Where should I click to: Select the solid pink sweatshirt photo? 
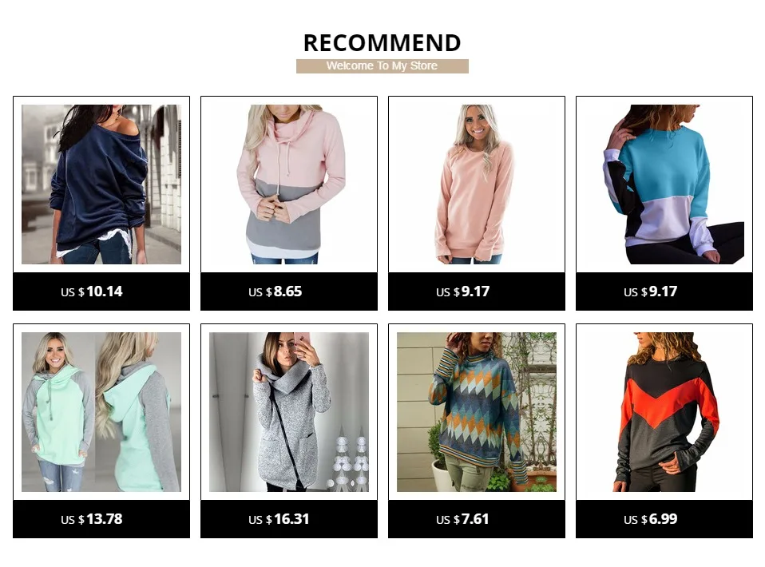pyautogui.click(x=477, y=184)
